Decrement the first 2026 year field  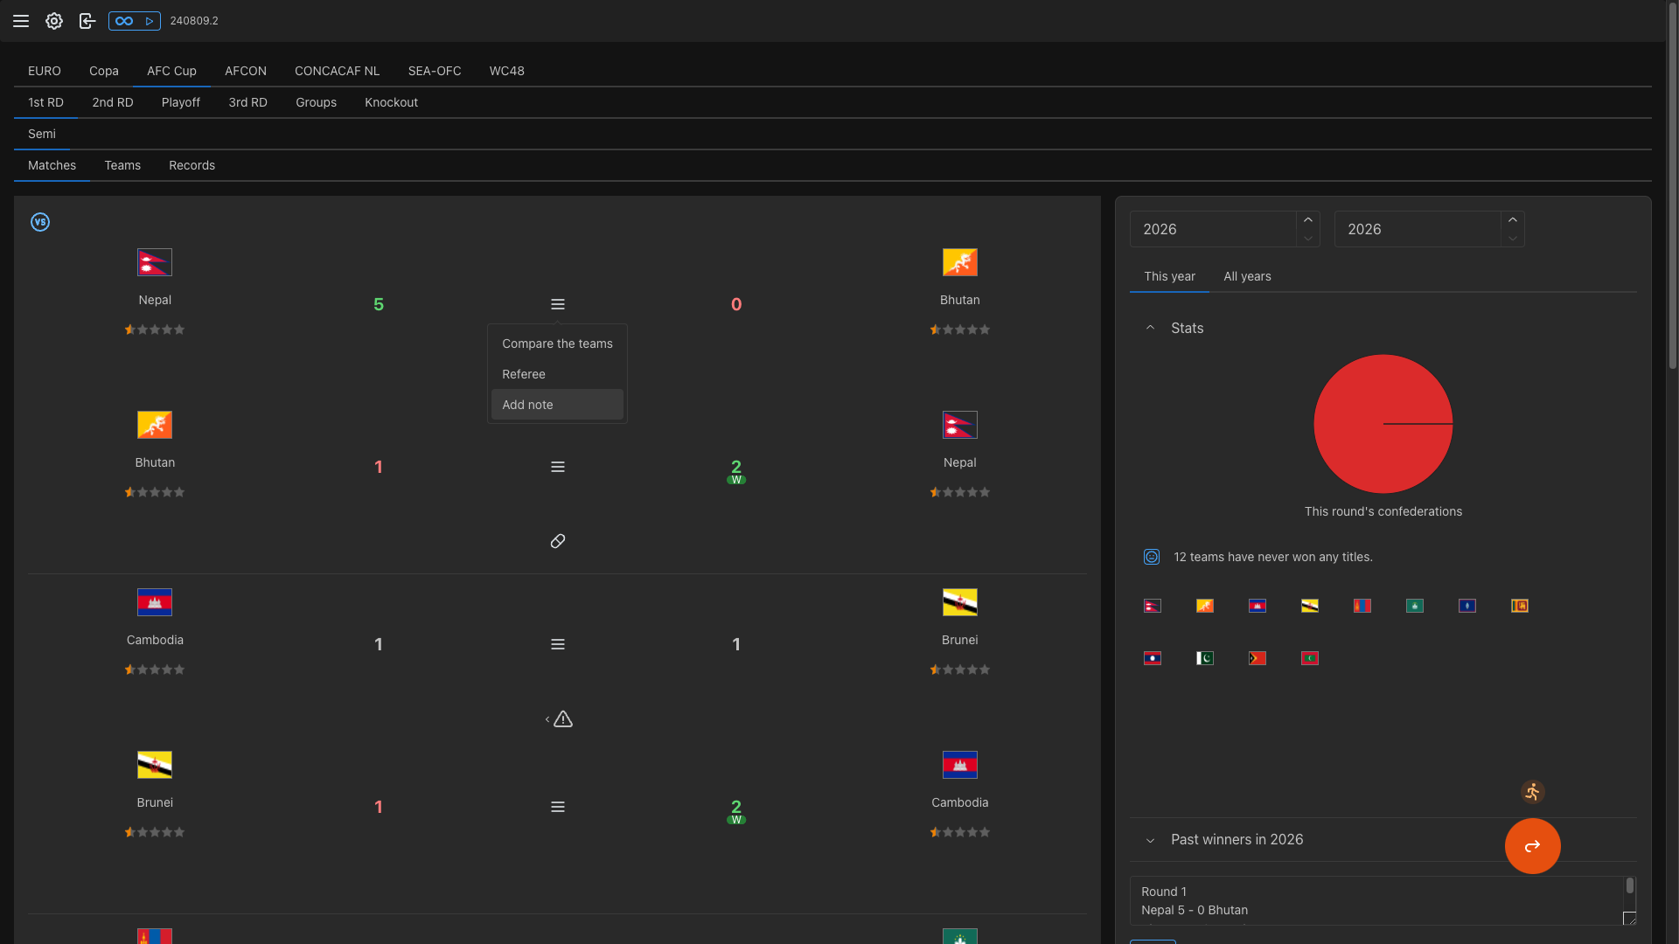tap(1308, 238)
